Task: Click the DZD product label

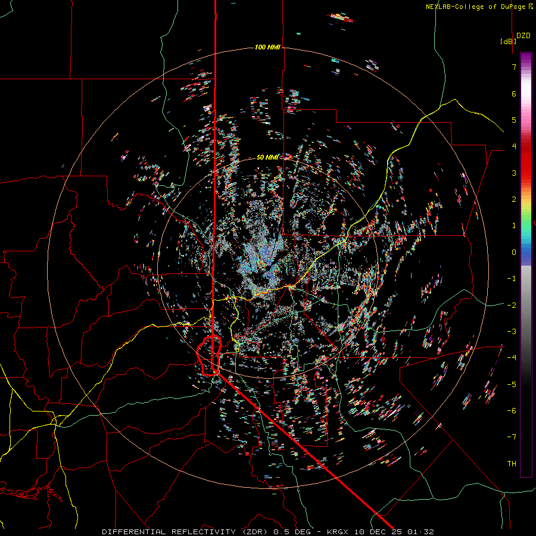Action: pyautogui.click(x=523, y=36)
